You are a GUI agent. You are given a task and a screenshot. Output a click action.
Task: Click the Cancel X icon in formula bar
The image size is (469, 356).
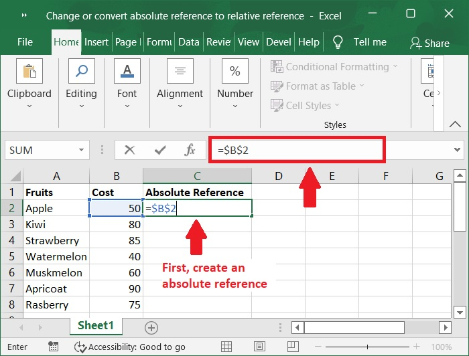[x=130, y=151]
